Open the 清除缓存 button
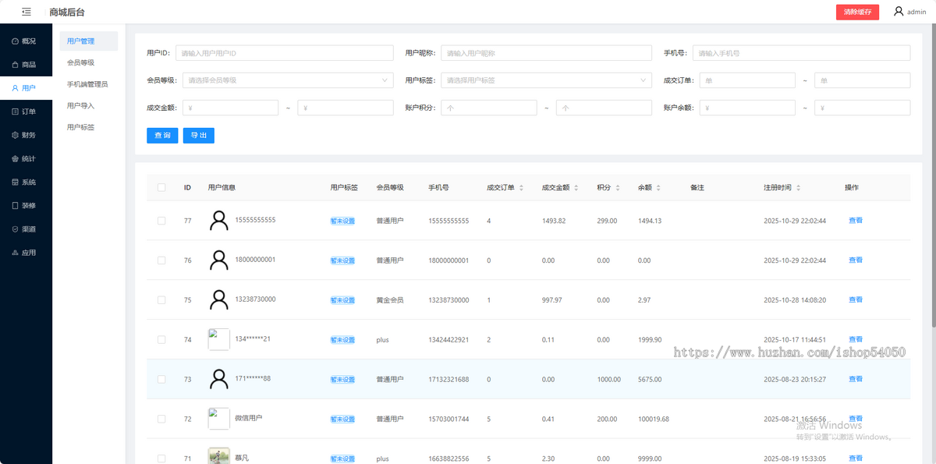Image resolution: width=936 pixels, height=464 pixels. 856,12
